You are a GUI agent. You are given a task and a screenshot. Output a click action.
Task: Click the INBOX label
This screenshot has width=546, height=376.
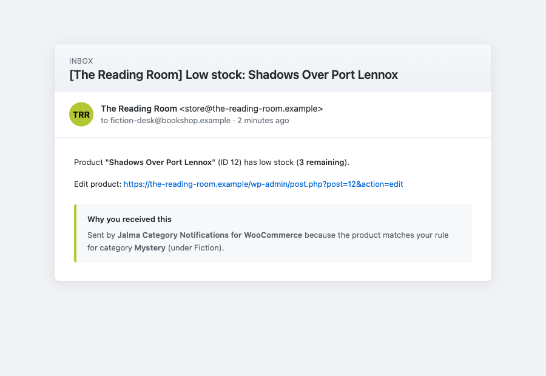point(81,61)
